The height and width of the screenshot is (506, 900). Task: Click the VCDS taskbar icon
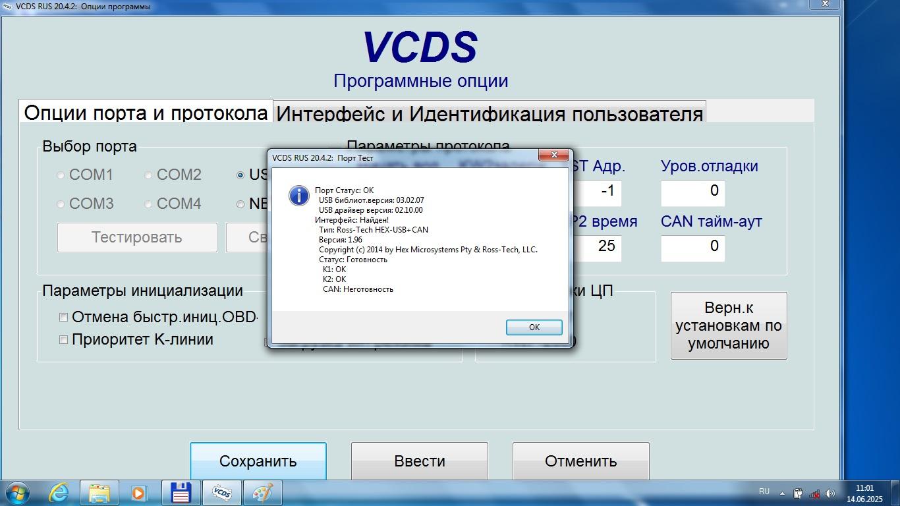click(x=222, y=492)
